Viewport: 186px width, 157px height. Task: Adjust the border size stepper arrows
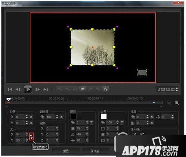pyautogui.click(x=117, y=128)
